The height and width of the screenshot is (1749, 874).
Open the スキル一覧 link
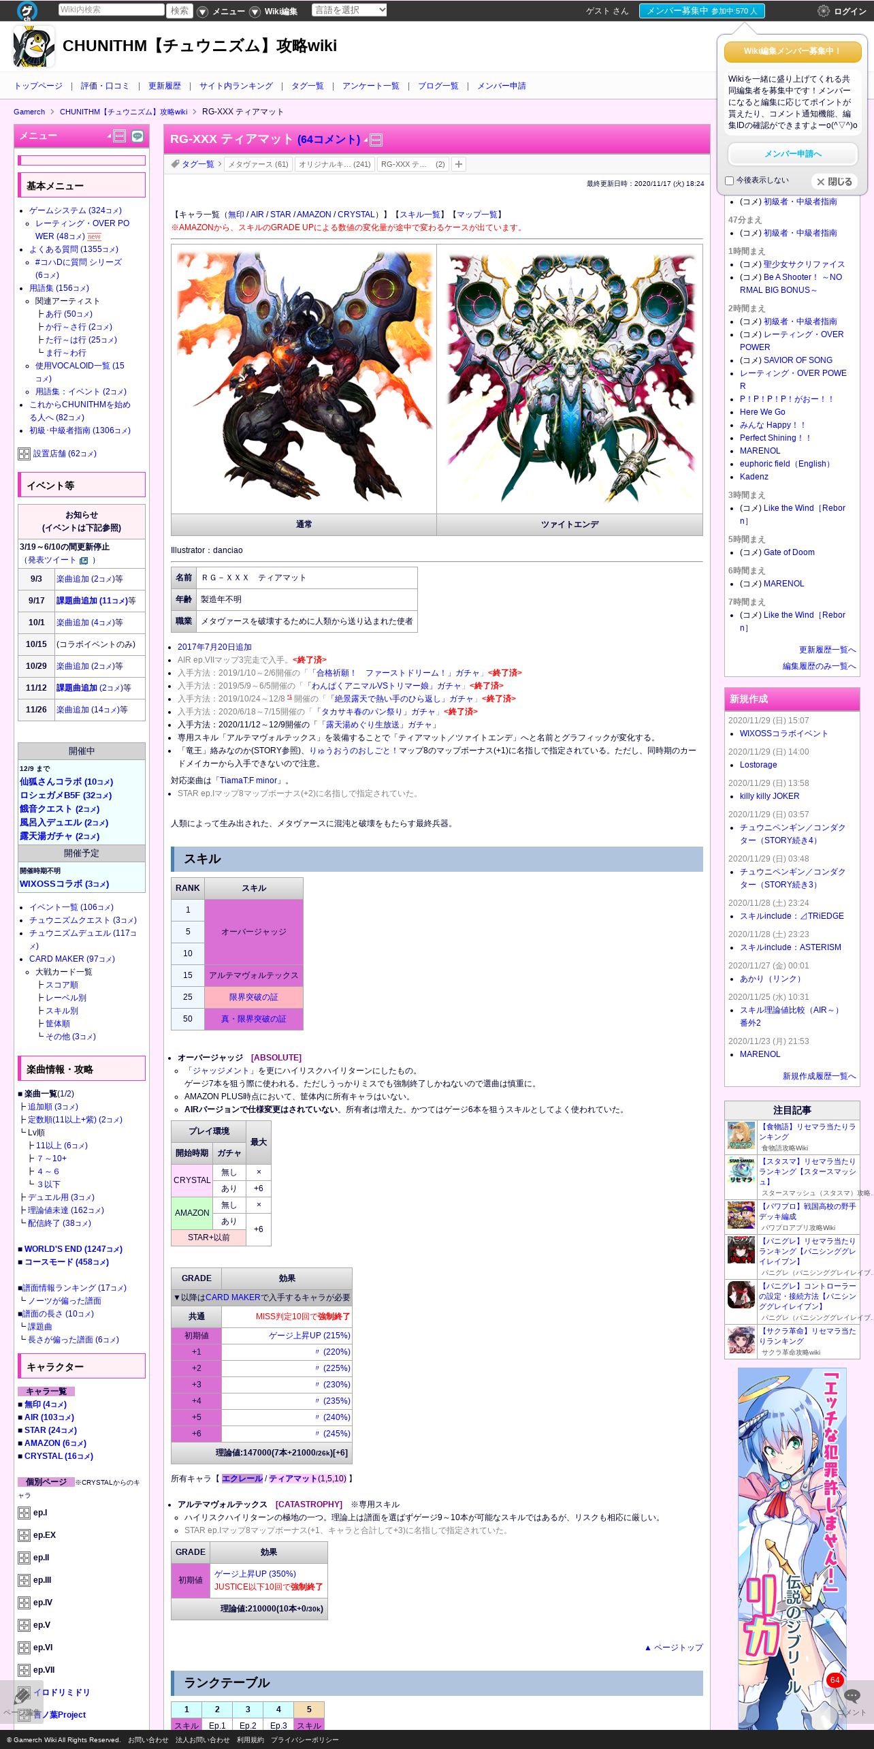click(420, 215)
